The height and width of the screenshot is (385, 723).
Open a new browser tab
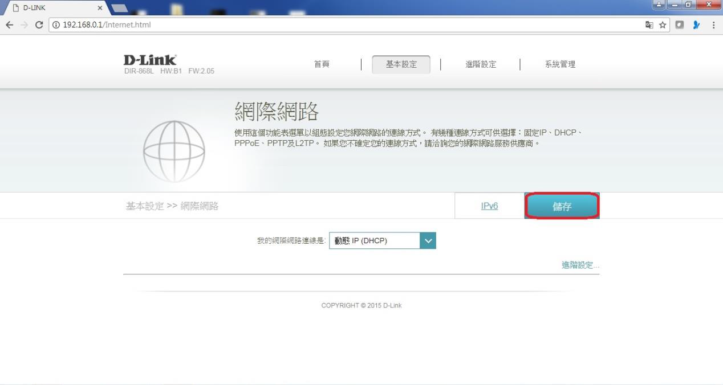coord(120,7)
